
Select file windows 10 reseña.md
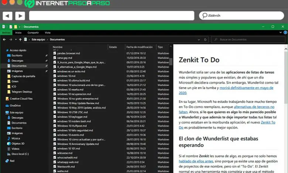point(70,89)
